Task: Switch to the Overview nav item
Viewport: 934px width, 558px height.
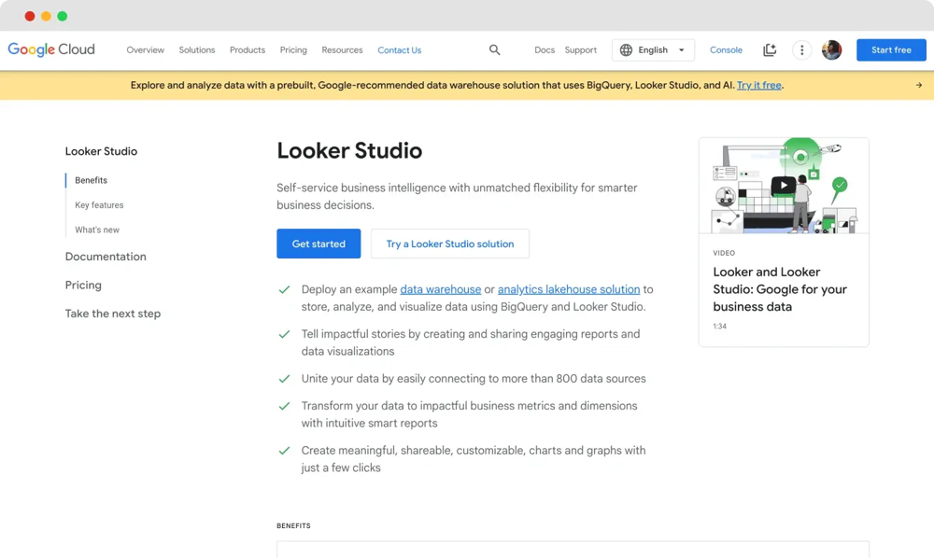Action: click(x=145, y=49)
